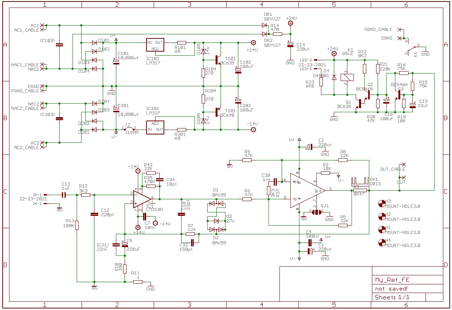Click the R201 68 resistor label
Image resolution: width=452 pixels, height=310 pixels.
pyautogui.click(x=180, y=136)
